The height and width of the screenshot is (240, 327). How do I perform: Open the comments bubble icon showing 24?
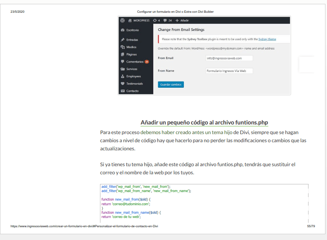point(165,20)
